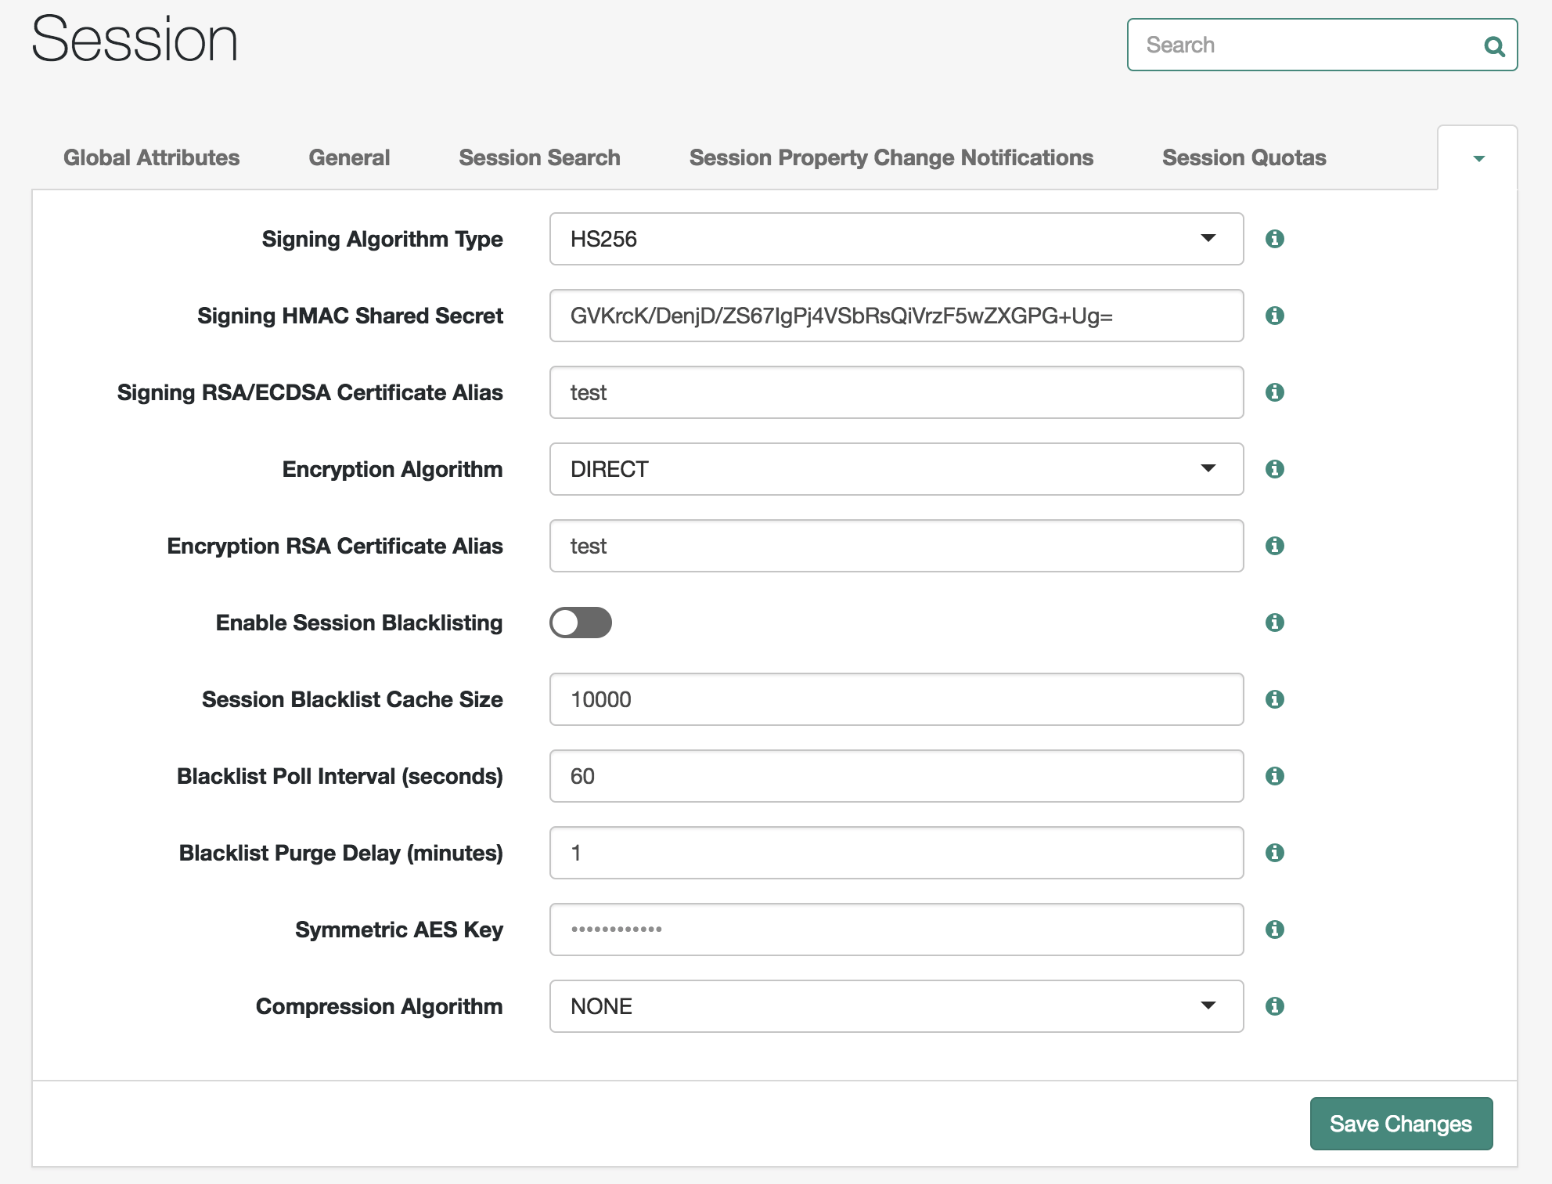Show info for Symmetric AES Key

(x=1275, y=930)
